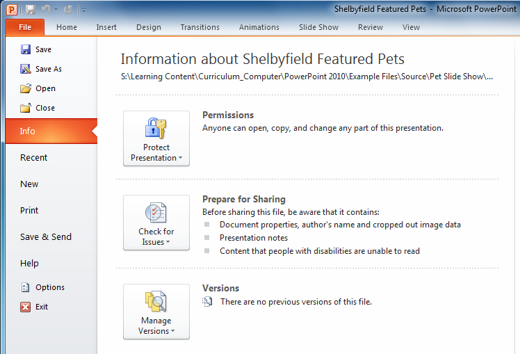This screenshot has height=354, width=520.
Task: Open the Customize Quick Access Toolbar arrow
Action: click(x=83, y=10)
